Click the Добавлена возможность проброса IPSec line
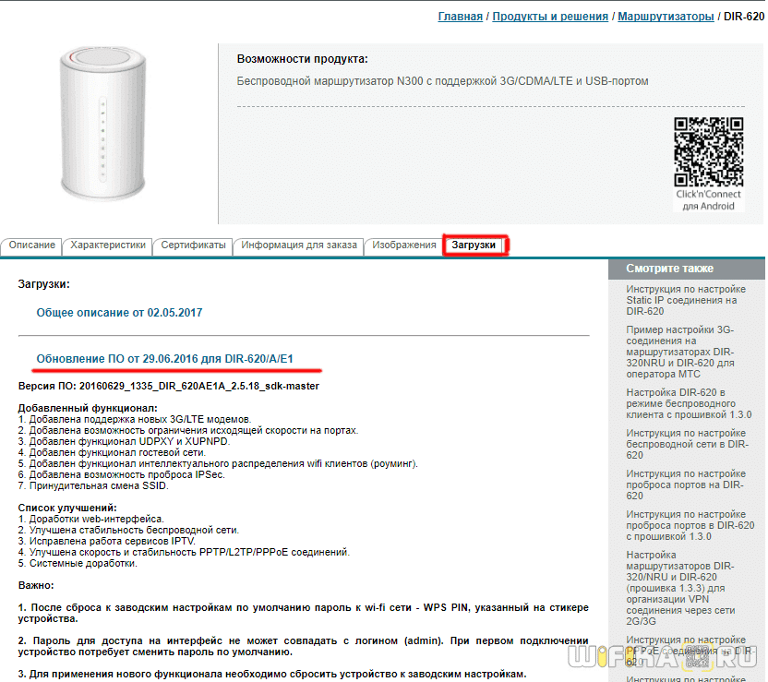Viewport: 768px width, 682px height. pos(122,474)
